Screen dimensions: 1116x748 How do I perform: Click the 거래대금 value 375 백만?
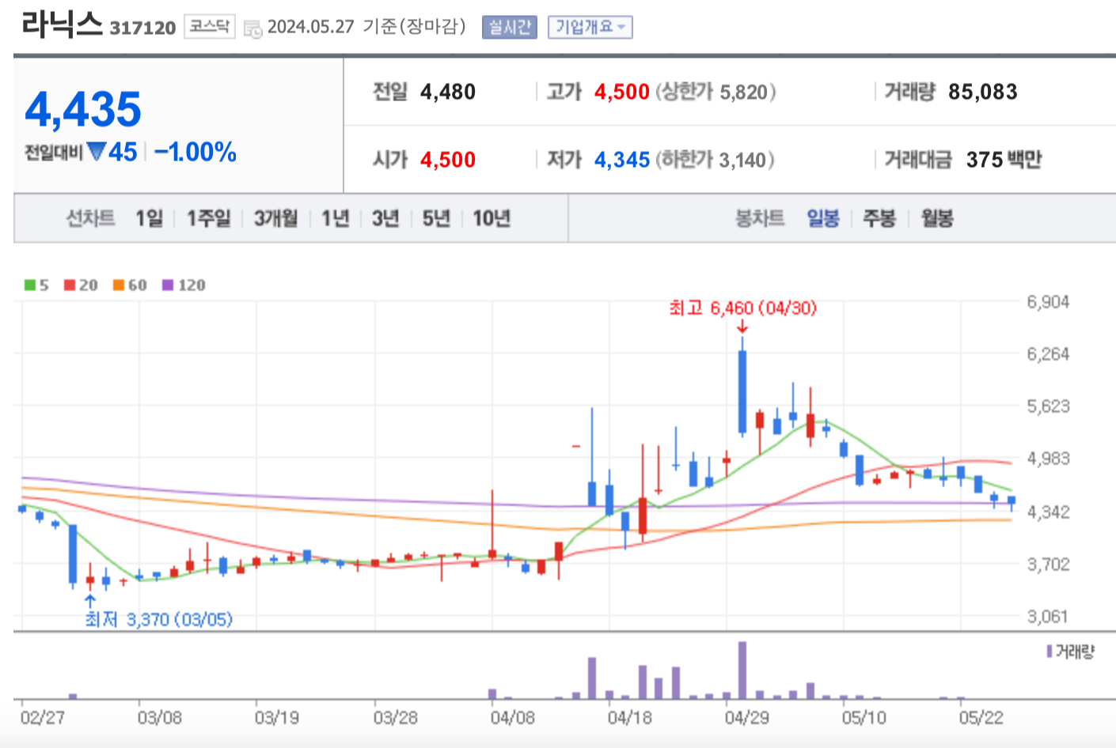pyautogui.click(x=1004, y=160)
